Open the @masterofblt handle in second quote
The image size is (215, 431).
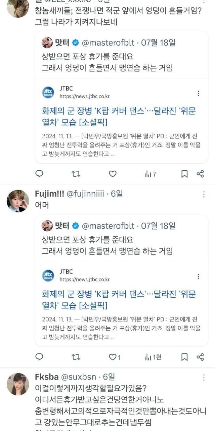pos(108,226)
